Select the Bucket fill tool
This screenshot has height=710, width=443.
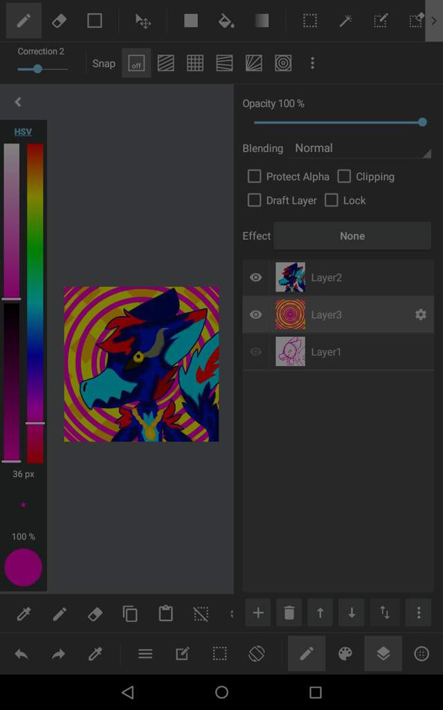tap(226, 21)
